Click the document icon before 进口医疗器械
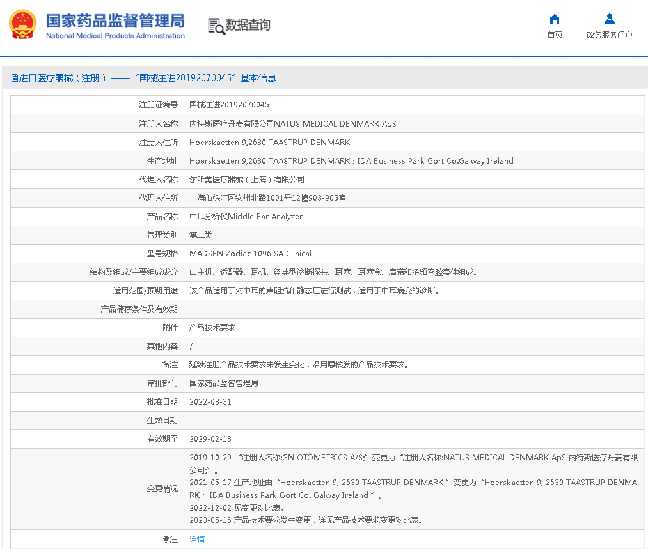The width and height of the screenshot is (648, 549). point(14,78)
